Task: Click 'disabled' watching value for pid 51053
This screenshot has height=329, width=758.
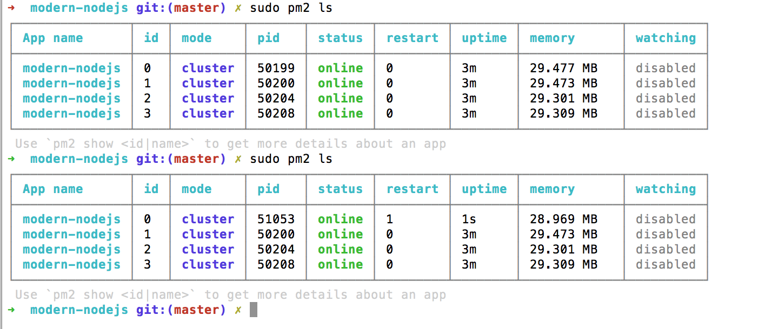Action: pyautogui.click(x=666, y=219)
